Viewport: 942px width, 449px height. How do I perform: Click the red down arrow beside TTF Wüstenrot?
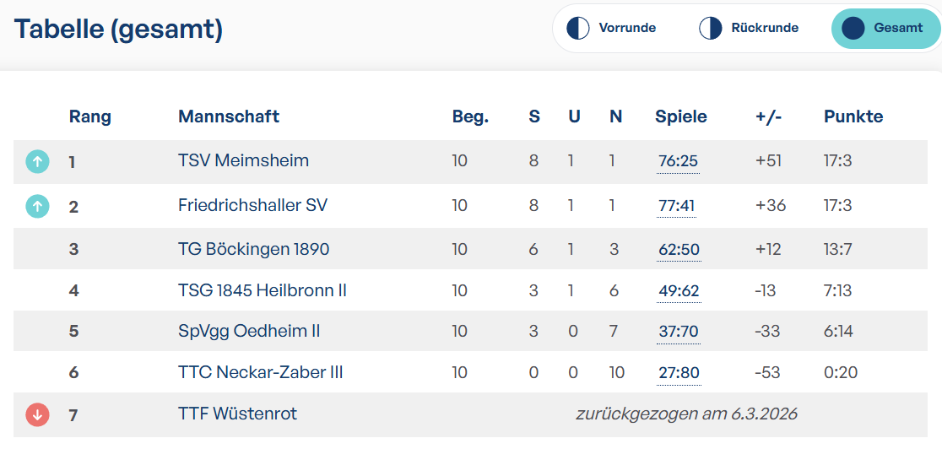tap(37, 414)
